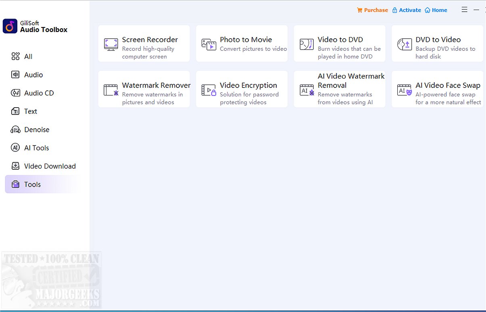The height and width of the screenshot is (312, 486).
Task: Switch to the Audio category
Action: tap(33, 75)
